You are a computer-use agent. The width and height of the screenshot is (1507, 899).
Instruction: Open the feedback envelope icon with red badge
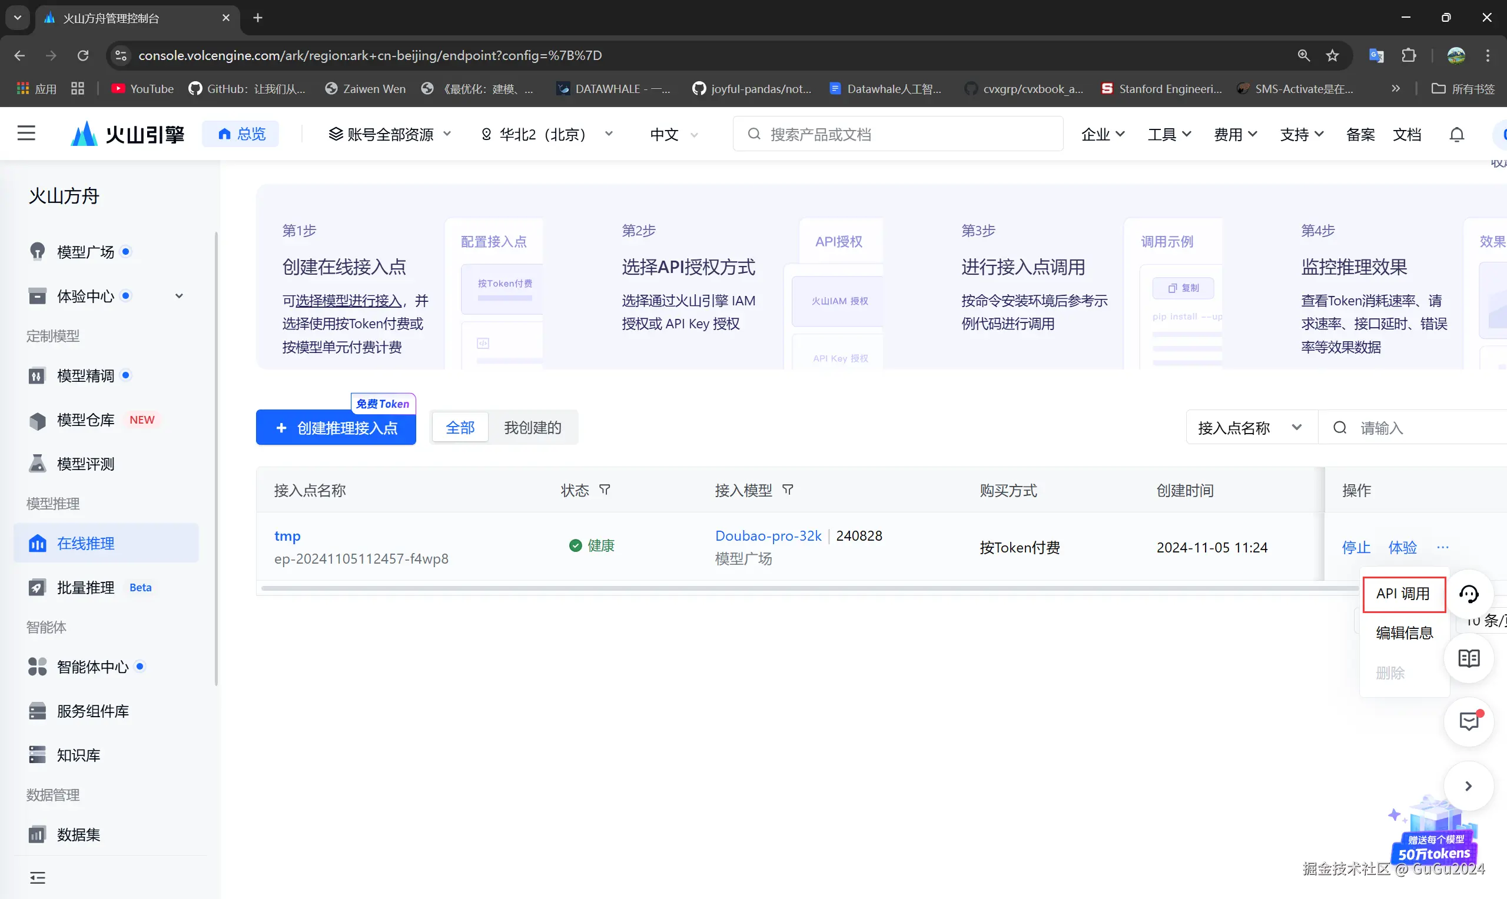tap(1469, 721)
